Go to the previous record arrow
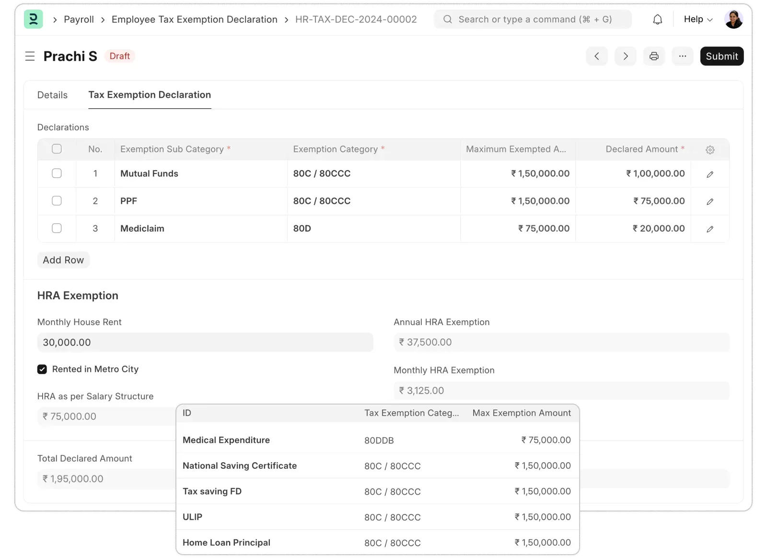Viewport: 767px width, 558px height. click(x=597, y=56)
